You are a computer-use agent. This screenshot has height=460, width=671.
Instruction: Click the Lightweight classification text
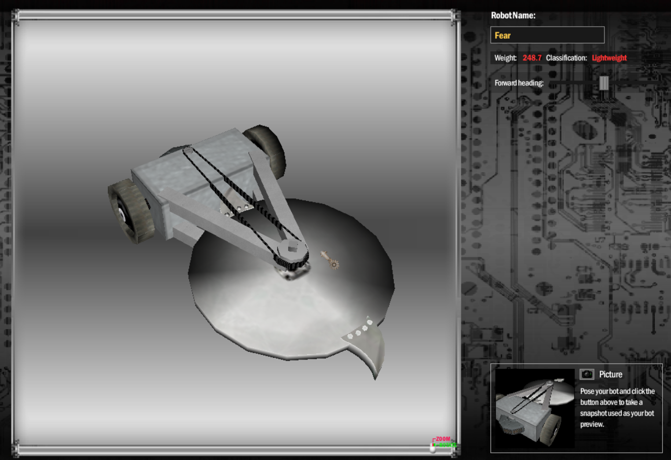pos(609,58)
